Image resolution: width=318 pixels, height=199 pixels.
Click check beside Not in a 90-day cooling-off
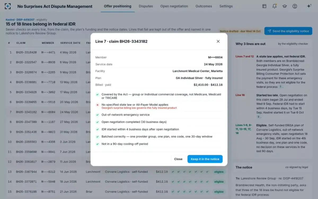[x=98, y=144]
